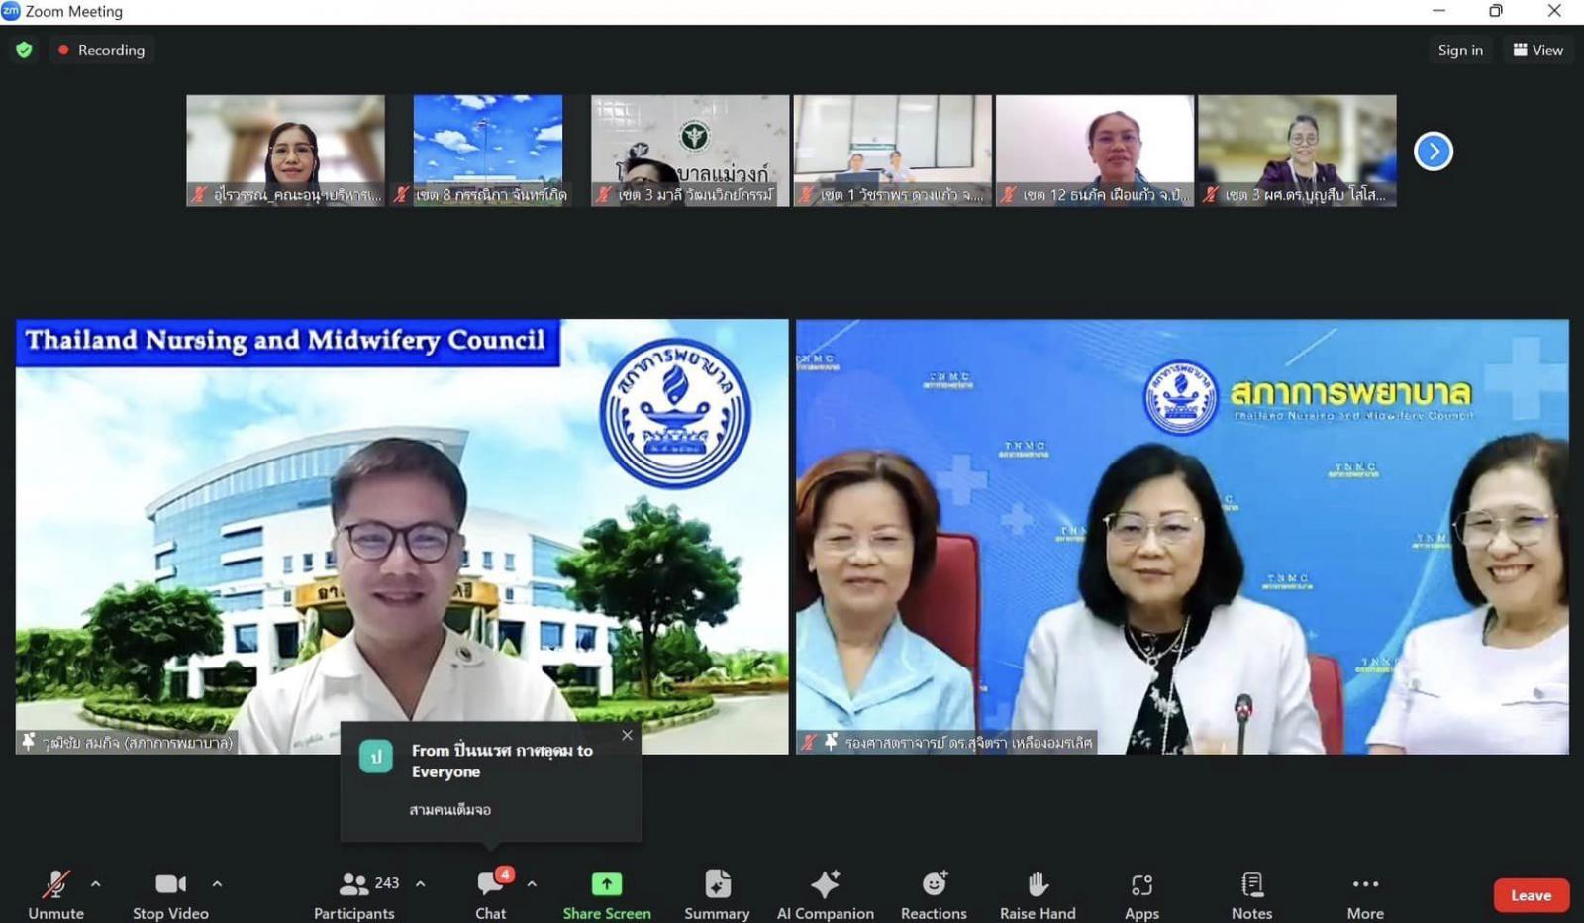Show next page of participant thumbnails
The height and width of the screenshot is (923, 1584).
(x=1433, y=152)
